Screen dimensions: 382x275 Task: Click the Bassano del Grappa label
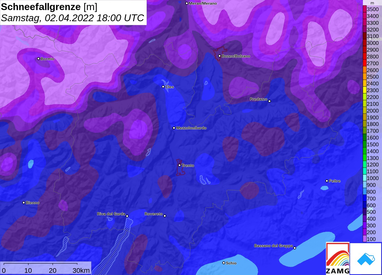(x=273, y=246)
